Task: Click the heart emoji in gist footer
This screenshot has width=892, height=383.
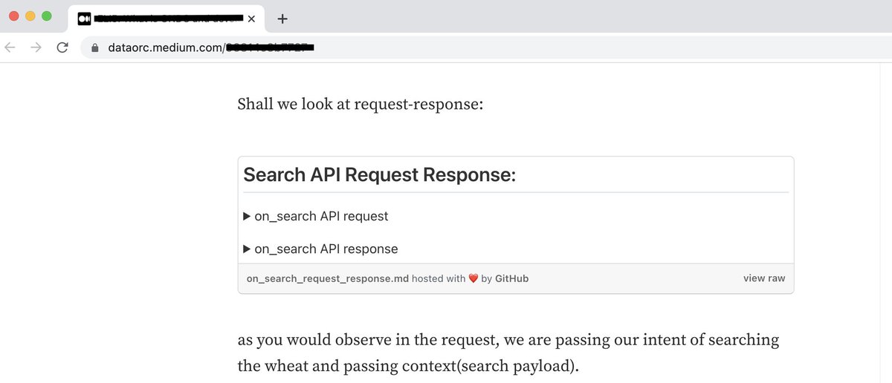Action: point(474,279)
